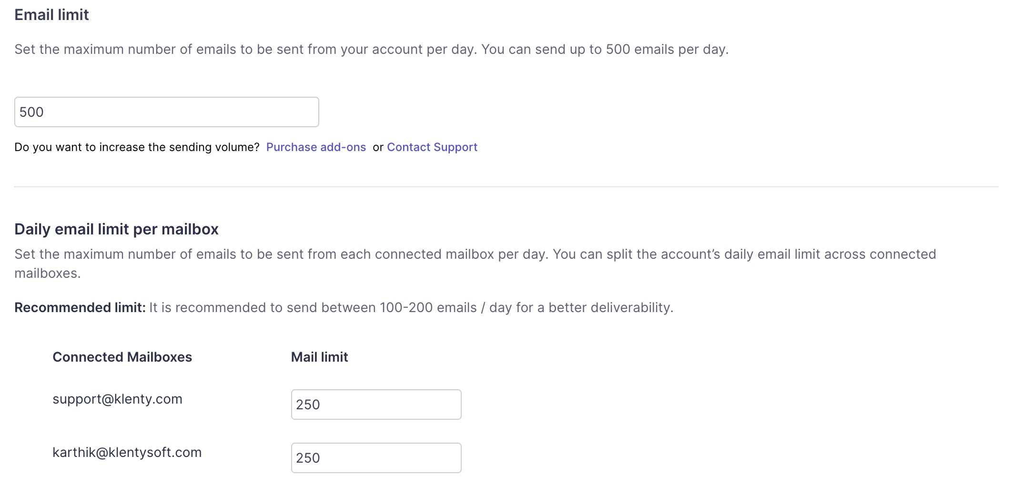The image size is (1013, 486).
Task: Select the karthik@klentysoft.com mailbox label
Action: click(x=127, y=452)
